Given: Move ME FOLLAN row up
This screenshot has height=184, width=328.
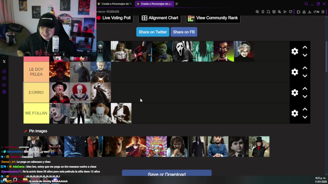Looking at the screenshot, I should 305,109.
